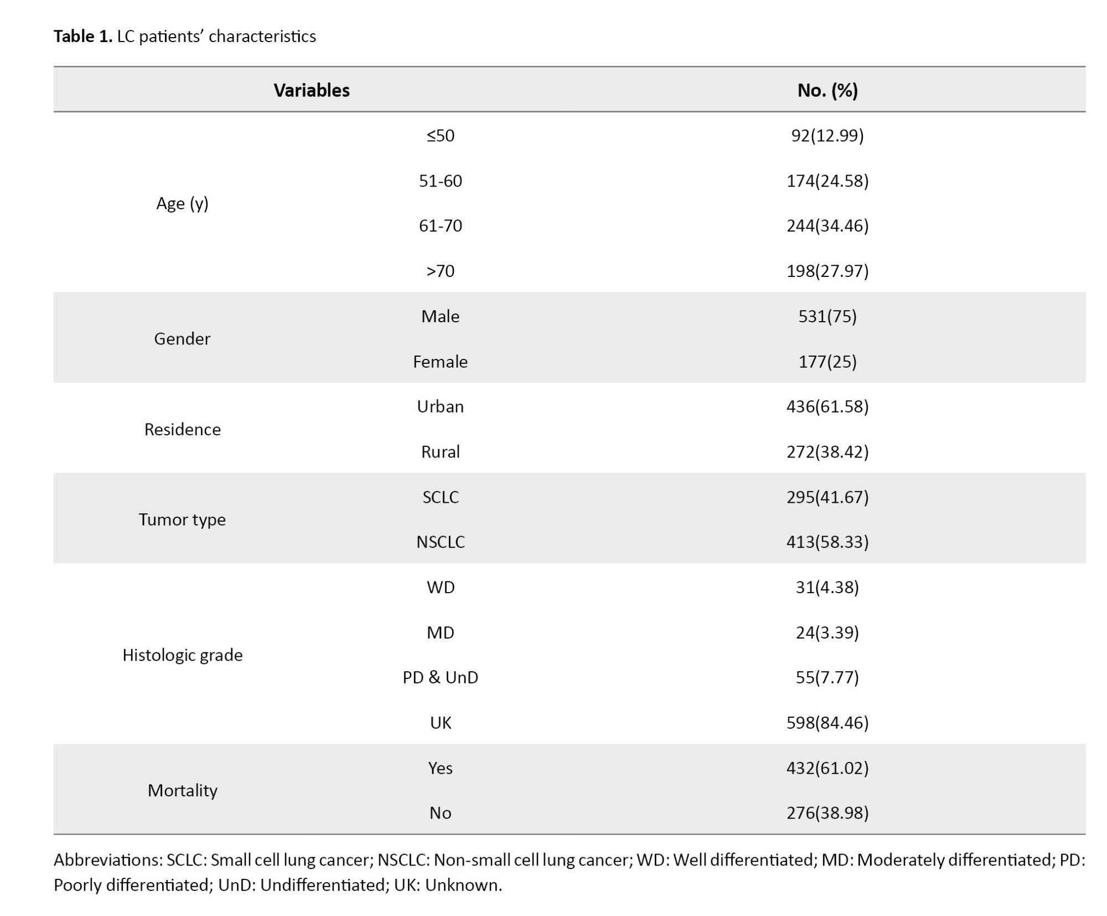1107x916 pixels.
Task: Click the "PD & UnD" cell
Action: (440, 677)
